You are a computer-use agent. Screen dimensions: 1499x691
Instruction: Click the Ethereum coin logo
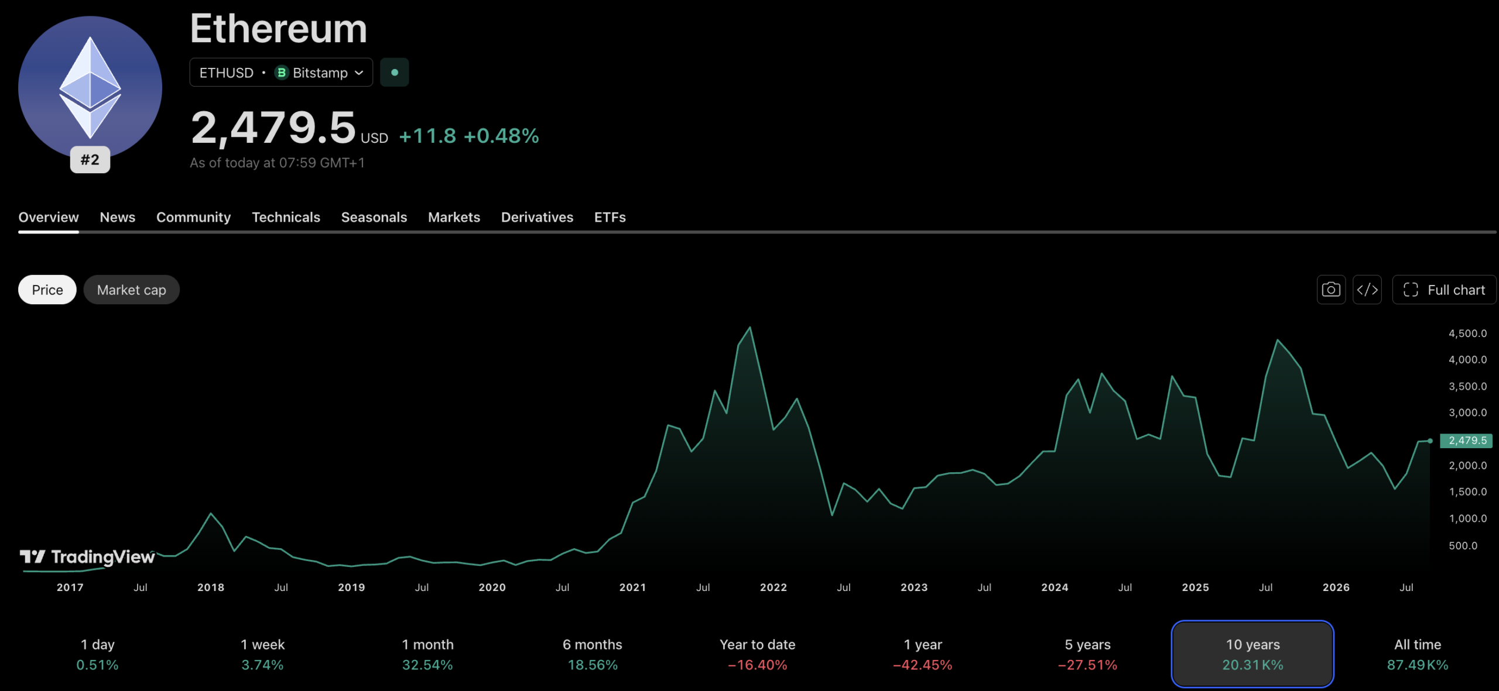(x=90, y=88)
